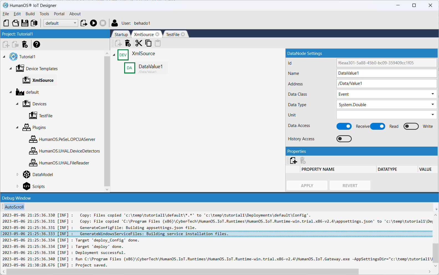
Task: Toggle the Read data access switch
Action: click(377, 126)
